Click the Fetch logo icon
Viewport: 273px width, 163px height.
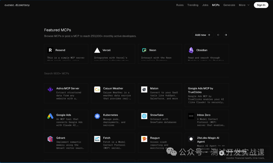point(97,139)
